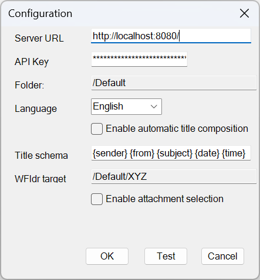Click the Cancel button
This screenshot has height=280, width=260.
(x=222, y=256)
